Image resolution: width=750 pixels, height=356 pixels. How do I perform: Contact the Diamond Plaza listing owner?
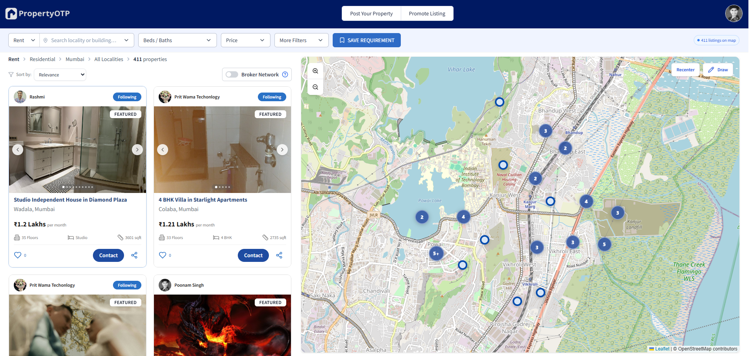click(108, 255)
